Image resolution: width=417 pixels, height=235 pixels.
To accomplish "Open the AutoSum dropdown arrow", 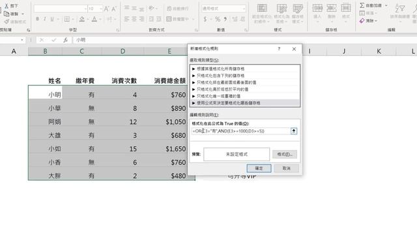I will coord(386,5).
